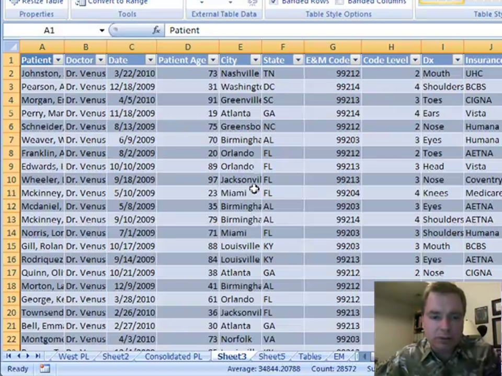The image size is (502, 376).
Task: Click the Dx cell Knees
Action: 442,193
